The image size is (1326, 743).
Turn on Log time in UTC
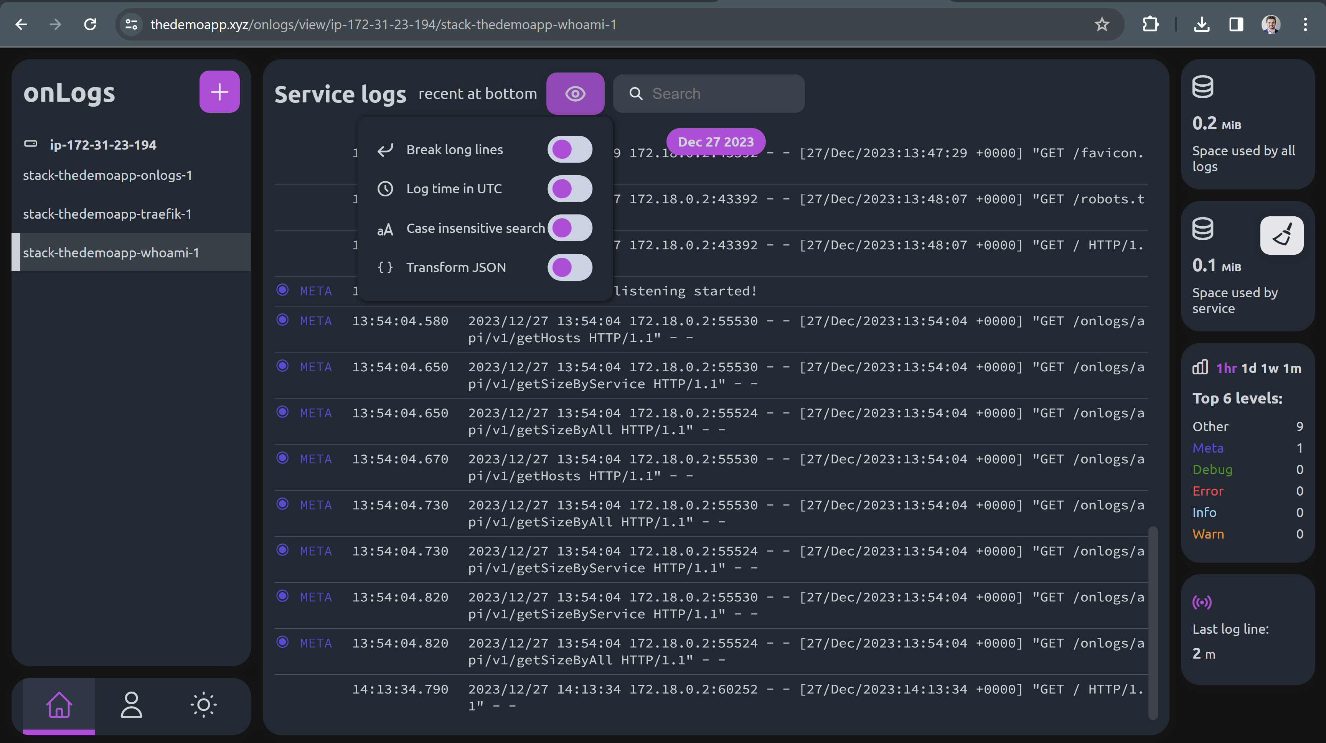click(570, 188)
